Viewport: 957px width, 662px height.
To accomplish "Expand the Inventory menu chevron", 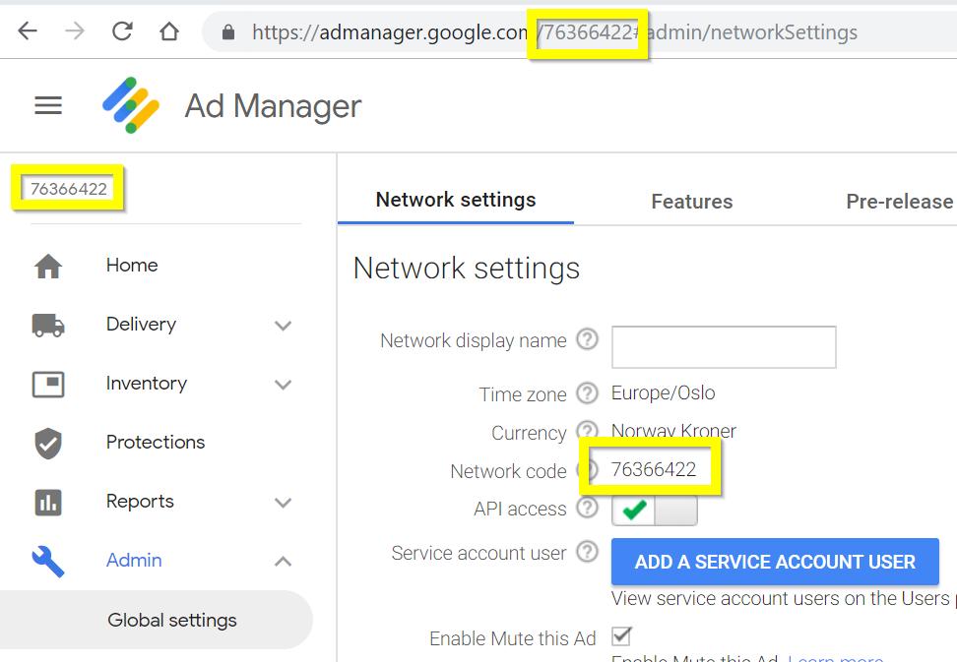I will (283, 385).
